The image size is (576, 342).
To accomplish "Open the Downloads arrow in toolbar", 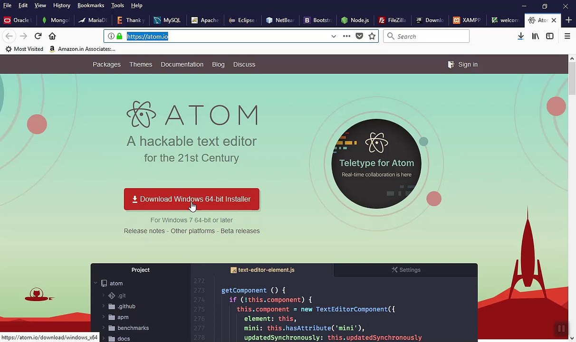I will point(521,36).
